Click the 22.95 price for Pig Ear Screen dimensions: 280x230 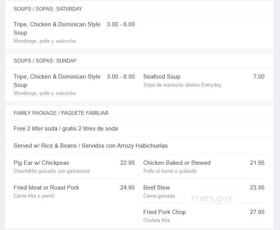127,163
